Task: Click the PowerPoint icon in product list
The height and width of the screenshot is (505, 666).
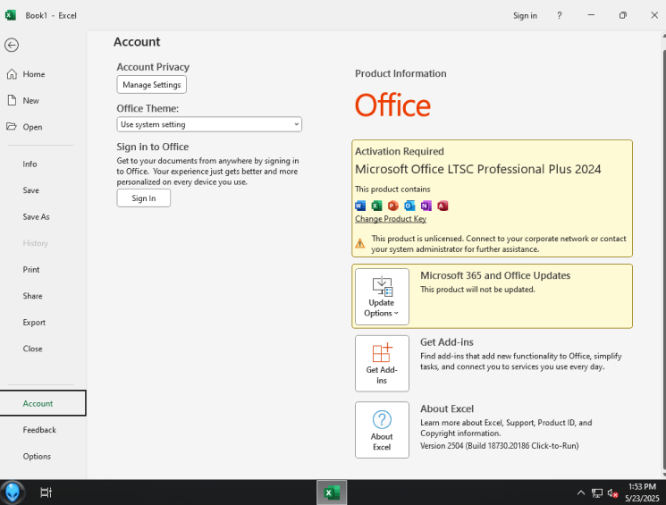Action: click(x=392, y=206)
